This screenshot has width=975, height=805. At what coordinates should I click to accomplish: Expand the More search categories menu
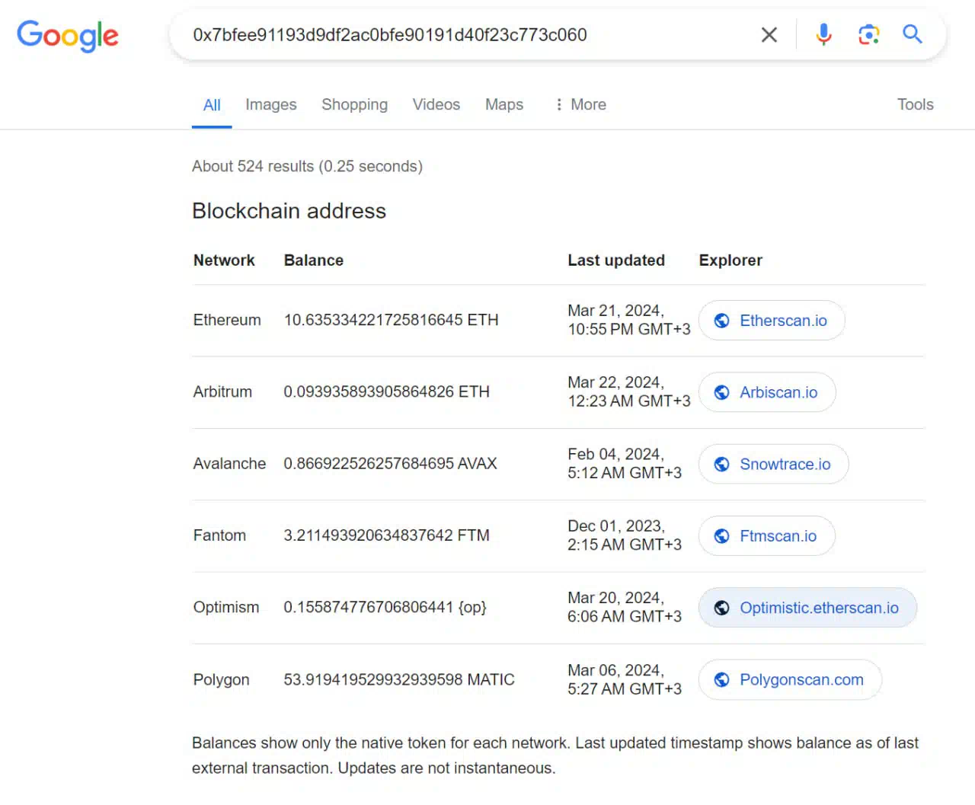point(580,104)
